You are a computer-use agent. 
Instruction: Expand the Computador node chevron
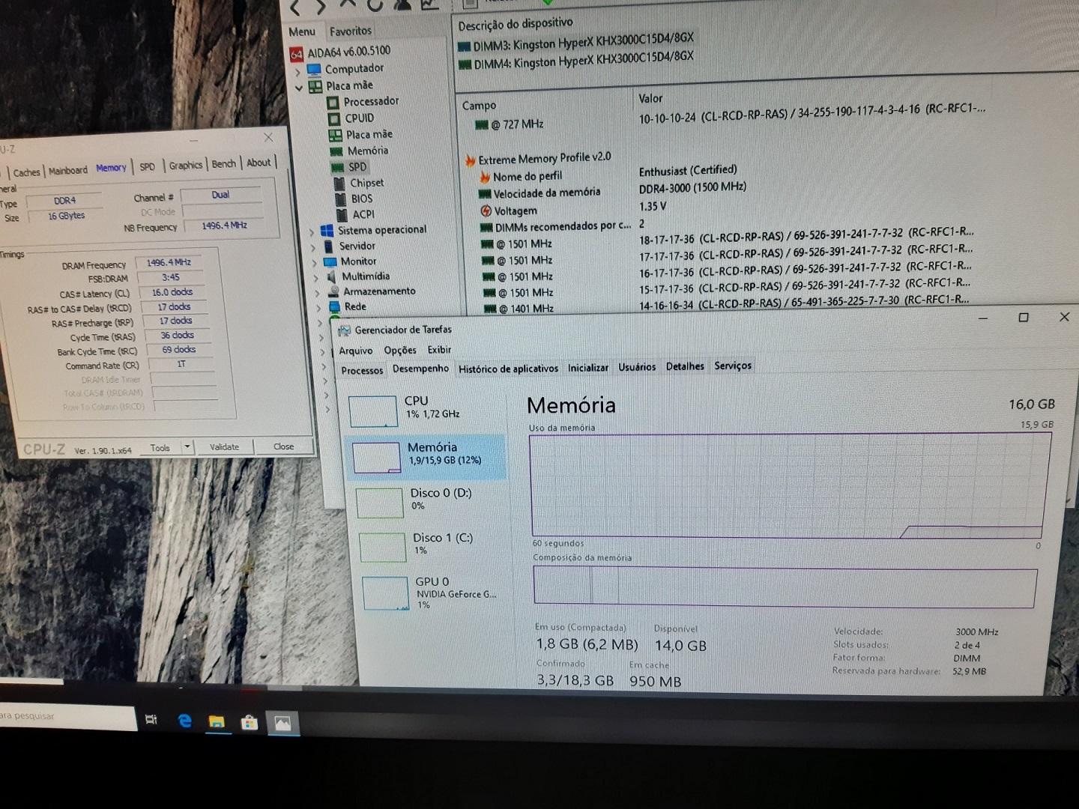tap(297, 72)
